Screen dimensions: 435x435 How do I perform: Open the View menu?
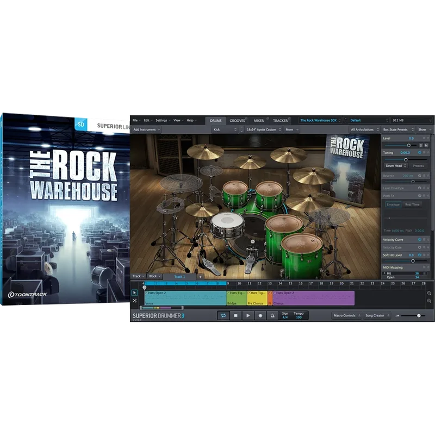[178, 120]
